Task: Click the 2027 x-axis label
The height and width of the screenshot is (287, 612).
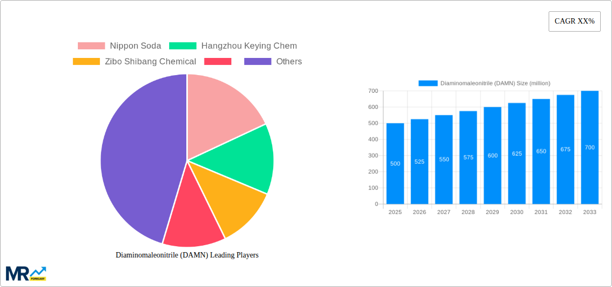Action: point(444,212)
